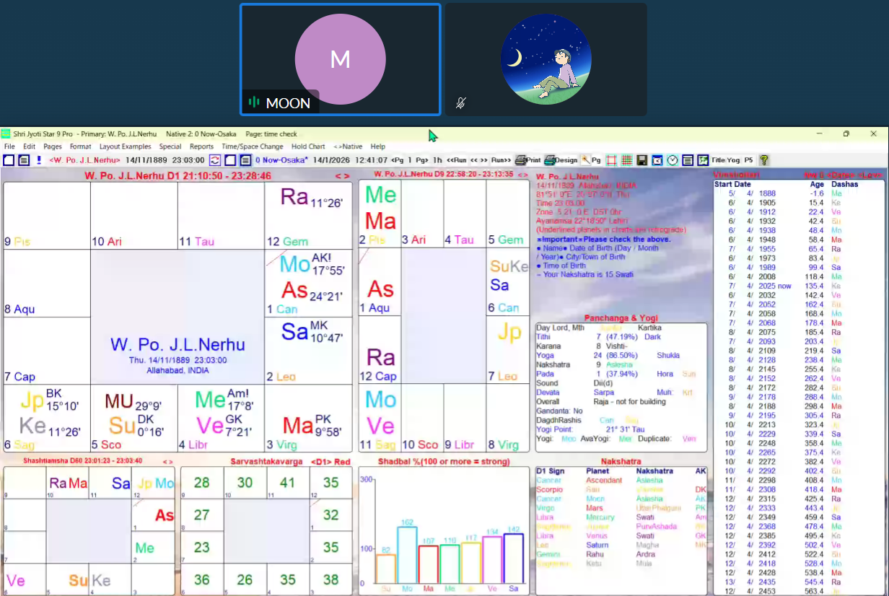Click the Print printer icon
This screenshot has width=889, height=596.
(x=520, y=160)
